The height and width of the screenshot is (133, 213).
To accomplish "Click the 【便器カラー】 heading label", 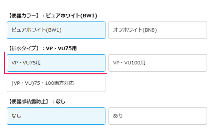I will [x=23, y=16].
